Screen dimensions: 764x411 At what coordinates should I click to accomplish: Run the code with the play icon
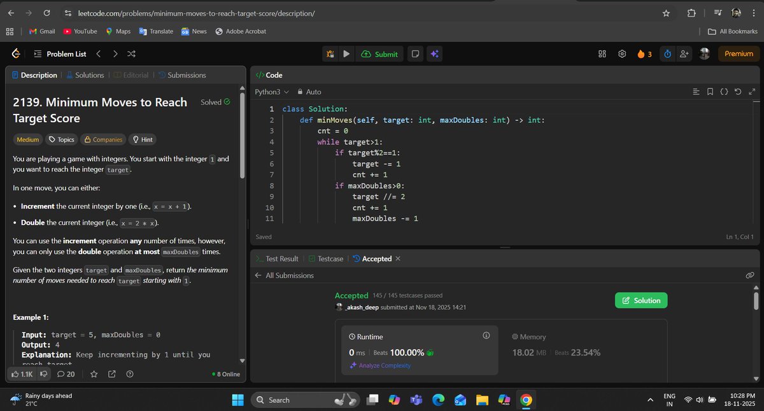[x=346, y=54]
